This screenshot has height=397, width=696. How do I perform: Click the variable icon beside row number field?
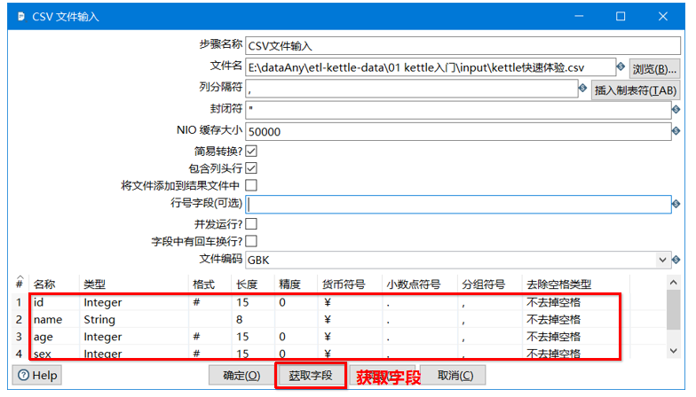[676, 204]
